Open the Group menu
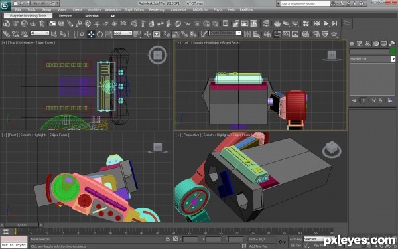 coord(46,10)
